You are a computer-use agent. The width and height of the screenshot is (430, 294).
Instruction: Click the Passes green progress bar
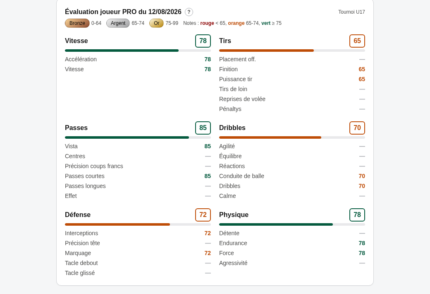[138, 137]
